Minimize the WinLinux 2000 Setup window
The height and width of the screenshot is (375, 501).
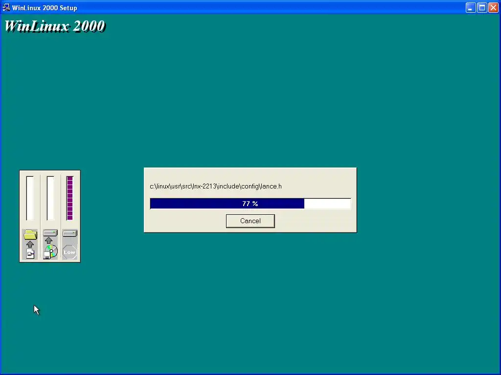pyautogui.click(x=470, y=8)
